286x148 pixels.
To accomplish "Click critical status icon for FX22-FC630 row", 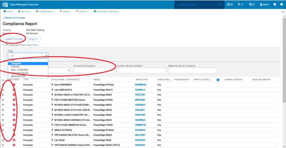I will click(14, 125).
